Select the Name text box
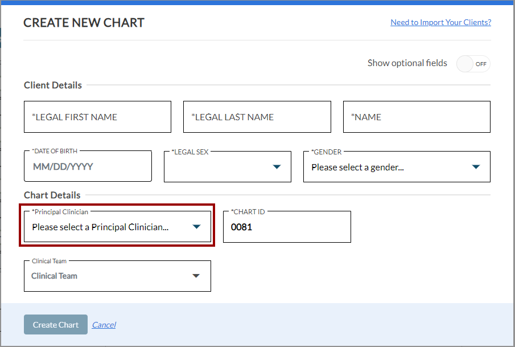The height and width of the screenshot is (347, 515). point(416,117)
